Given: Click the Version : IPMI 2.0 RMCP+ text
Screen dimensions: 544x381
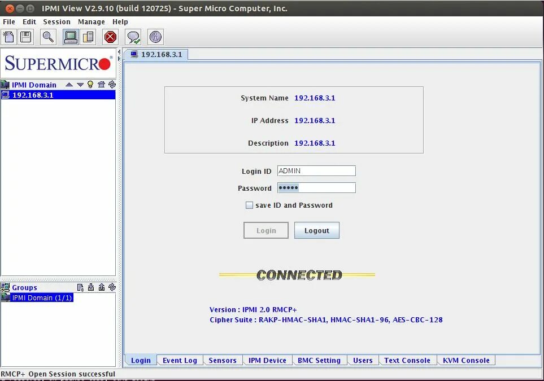Looking at the screenshot, I should point(253,309).
